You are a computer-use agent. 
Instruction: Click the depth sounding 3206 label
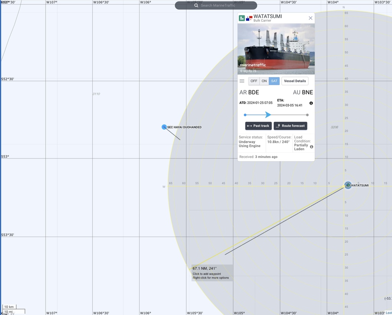coord(334,127)
